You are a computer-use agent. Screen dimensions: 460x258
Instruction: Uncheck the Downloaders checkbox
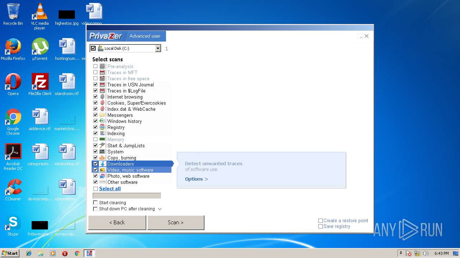click(95, 164)
